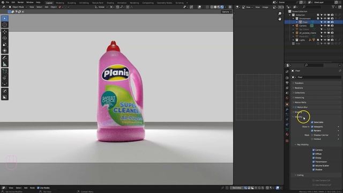Switch to the Modeling workspace tab
Screen dimensions: 343x193
click(59, 3)
